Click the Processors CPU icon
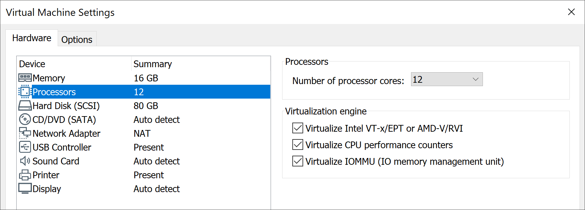This screenshot has height=210, width=585. tap(25, 92)
